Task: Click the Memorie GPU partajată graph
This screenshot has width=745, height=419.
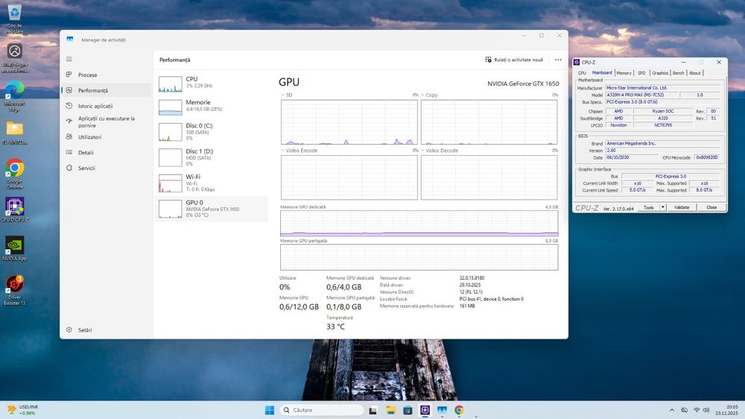Action: (419, 257)
